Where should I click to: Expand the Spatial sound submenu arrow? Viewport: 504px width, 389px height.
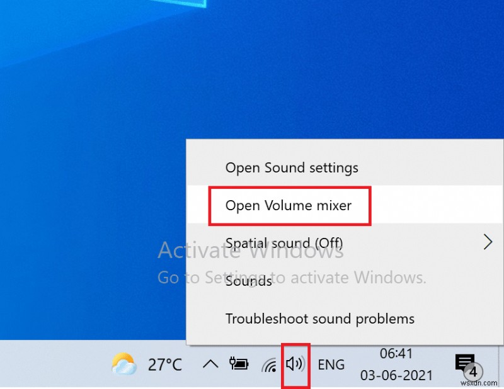pos(488,242)
